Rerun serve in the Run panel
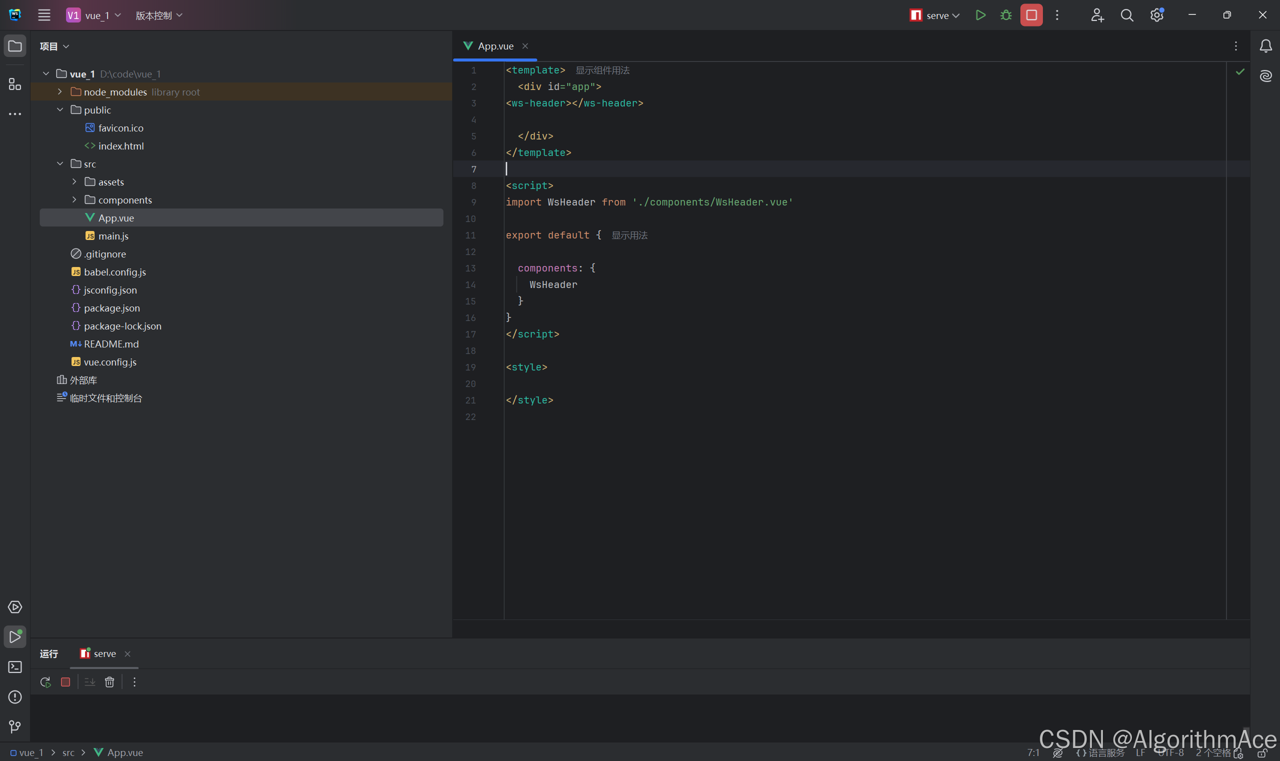The height and width of the screenshot is (761, 1280). [45, 682]
